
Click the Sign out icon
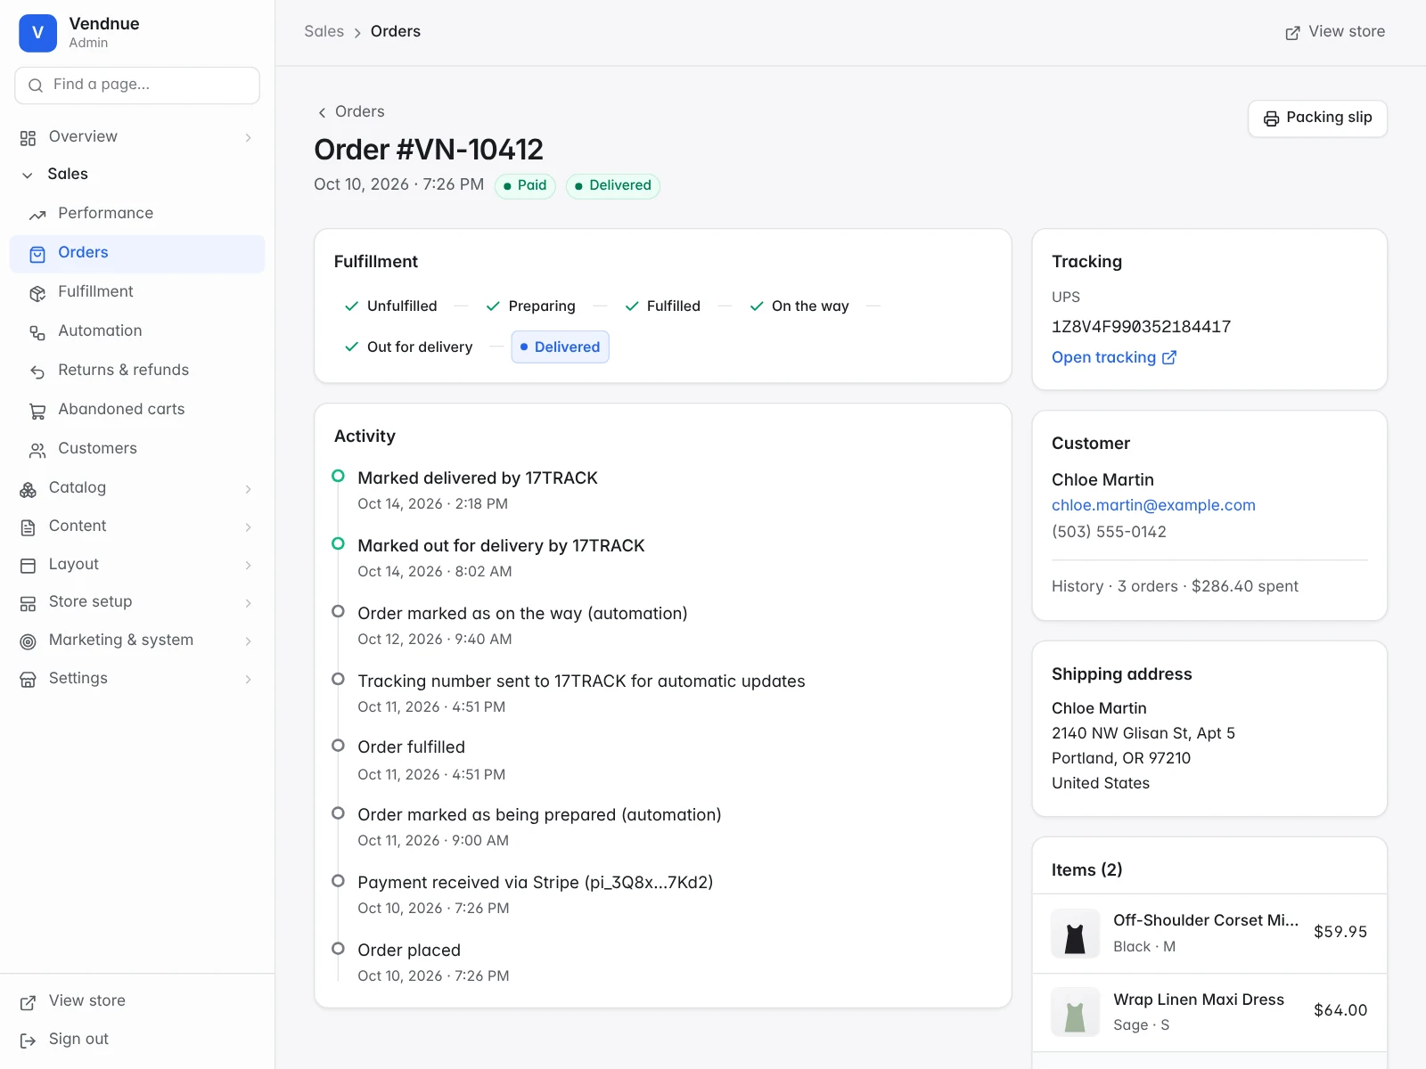28,1040
